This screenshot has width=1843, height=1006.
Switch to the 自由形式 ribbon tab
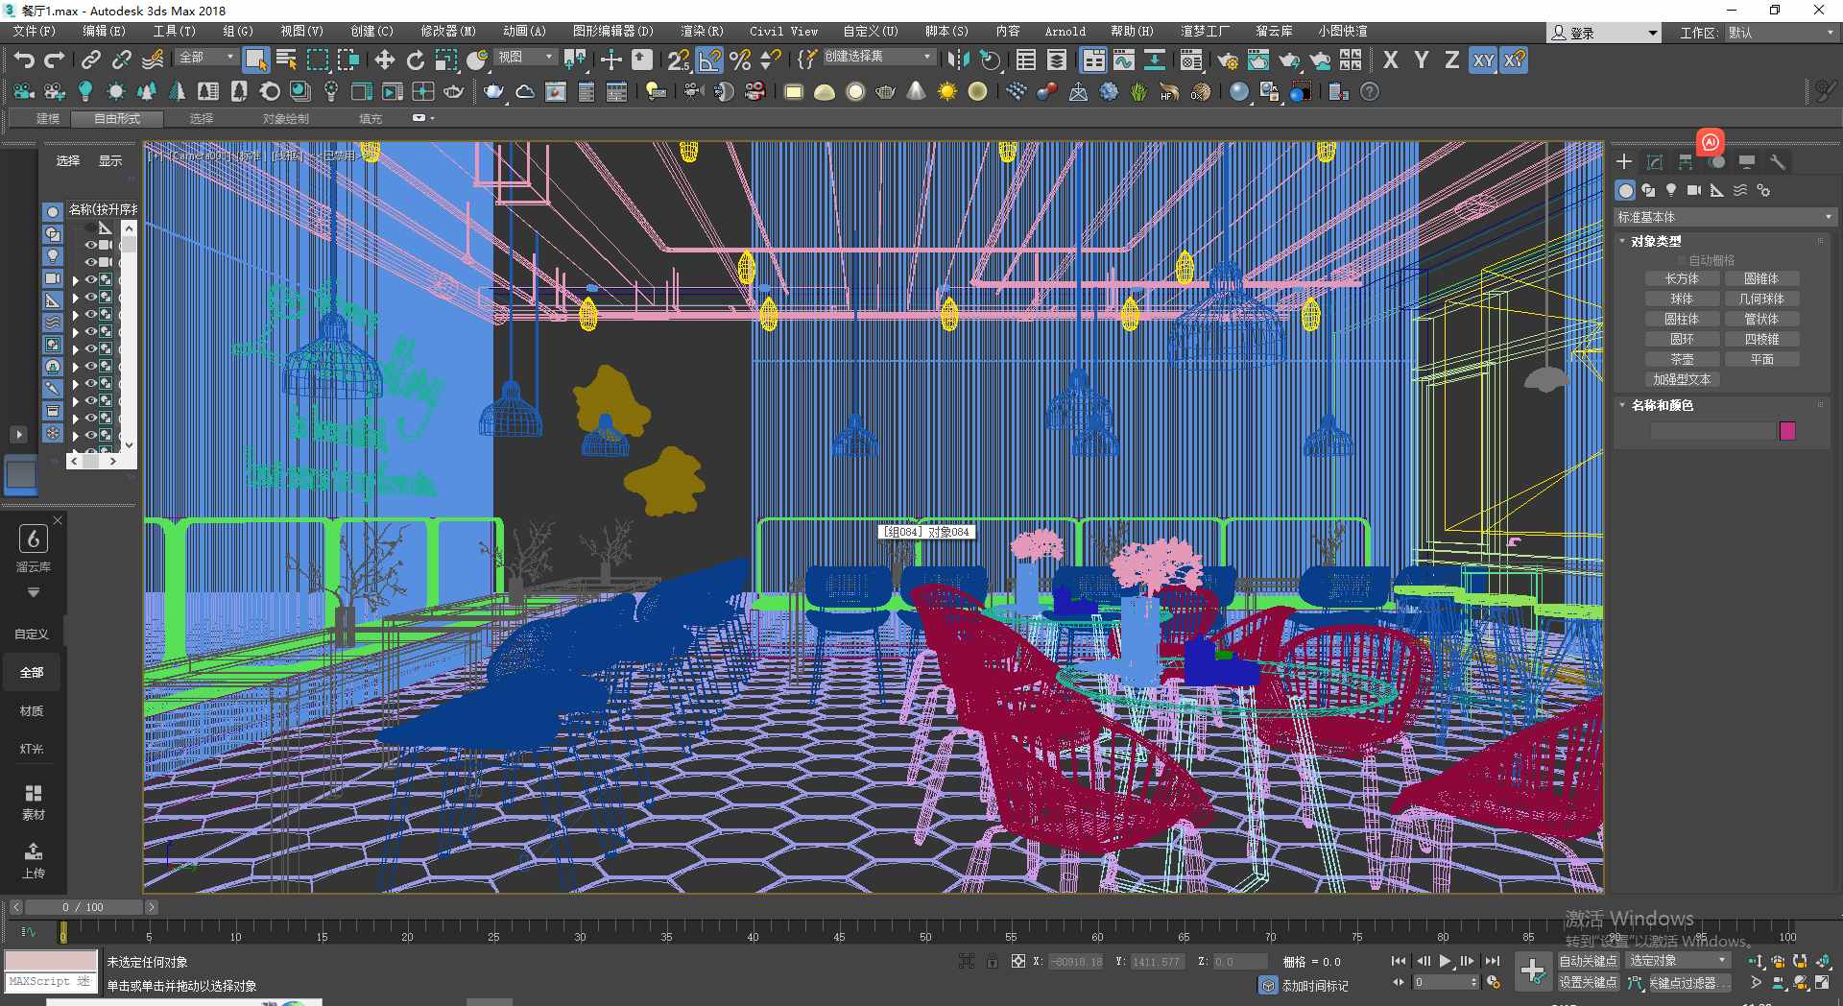(x=117, y=118)
